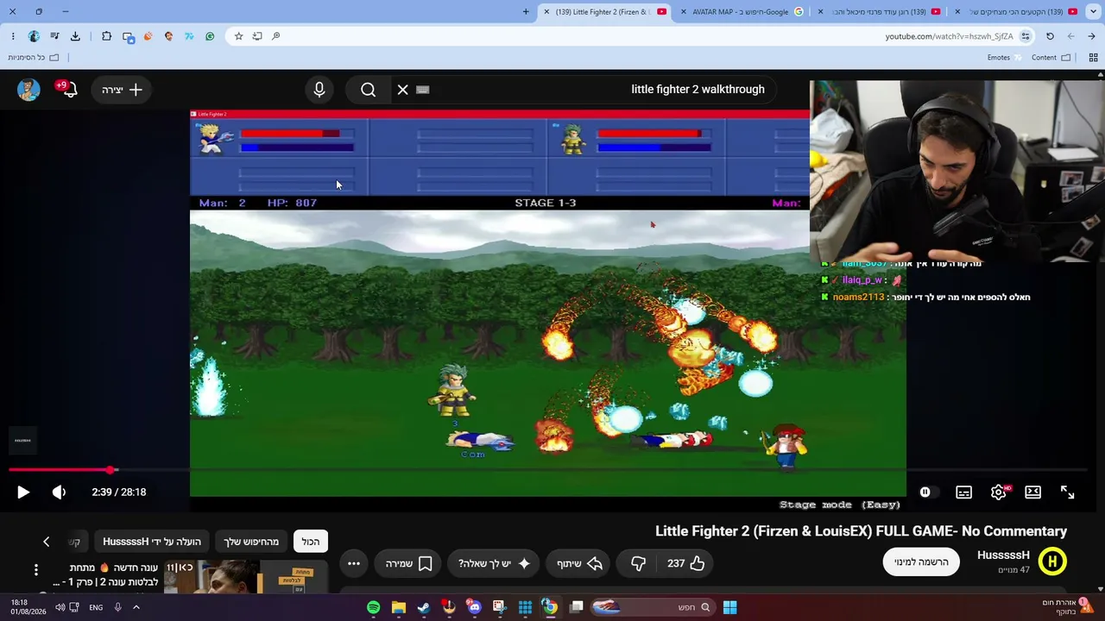1105x621 pixels.
Task: Open Chrome three-dot menu
Action: click(x=13, y=36)
